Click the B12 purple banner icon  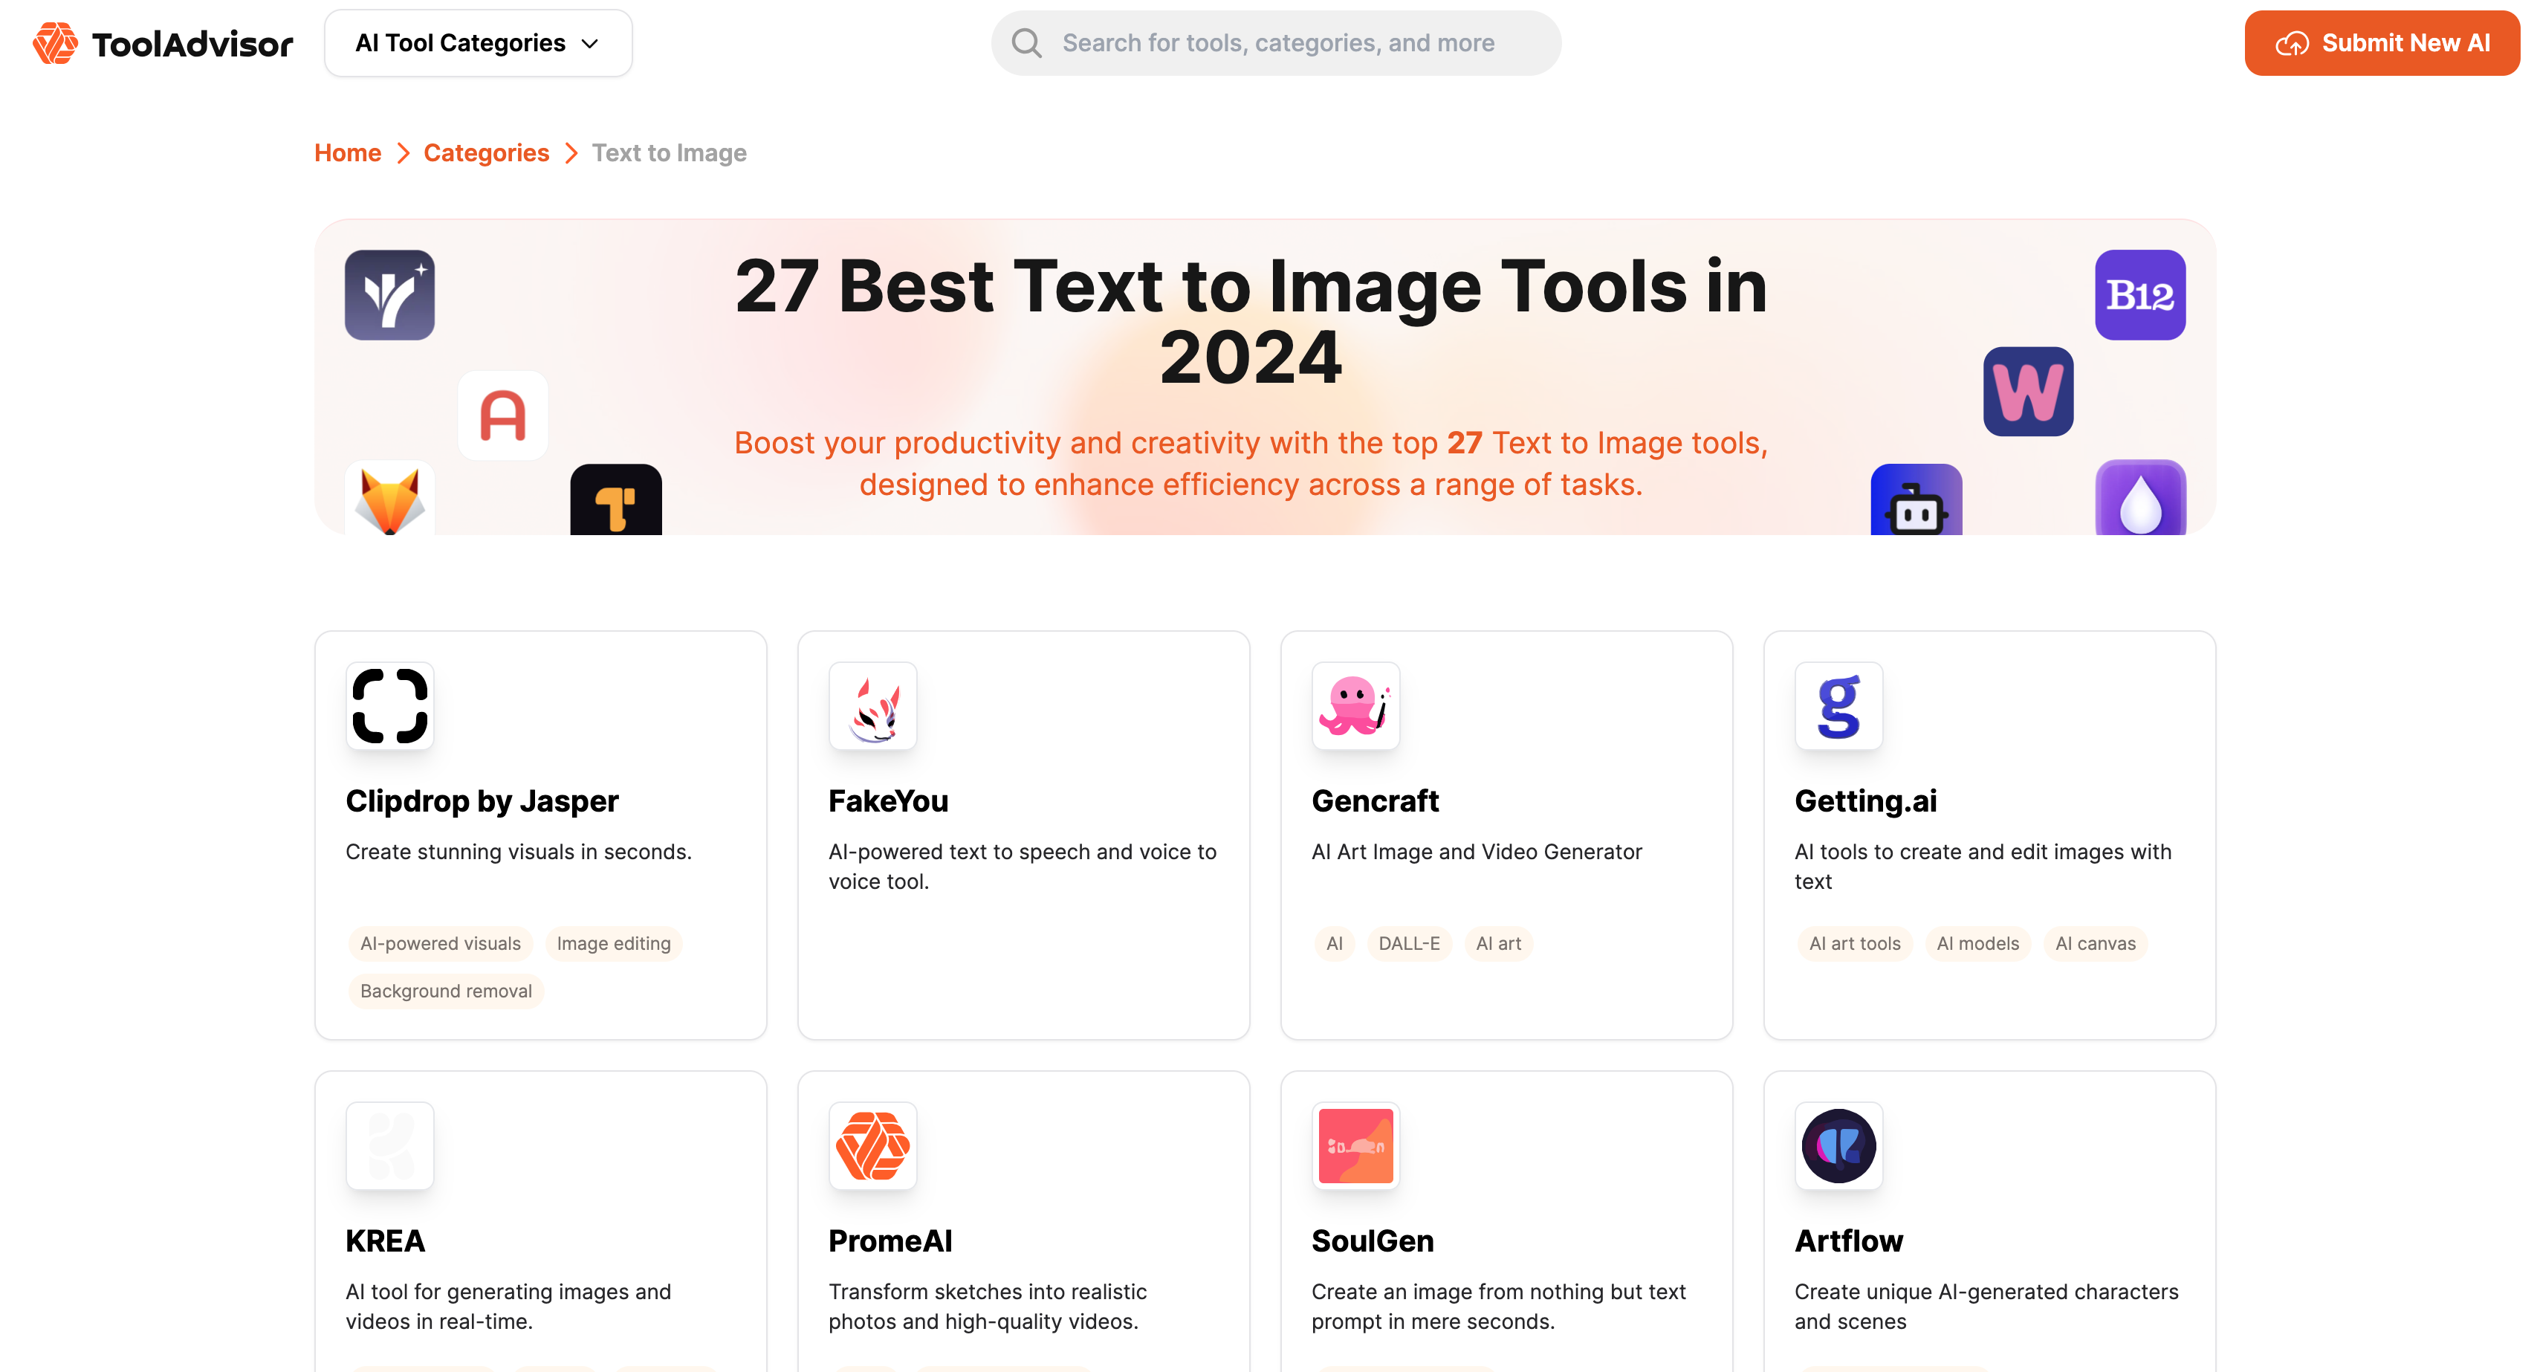[x=2139, y=294]
